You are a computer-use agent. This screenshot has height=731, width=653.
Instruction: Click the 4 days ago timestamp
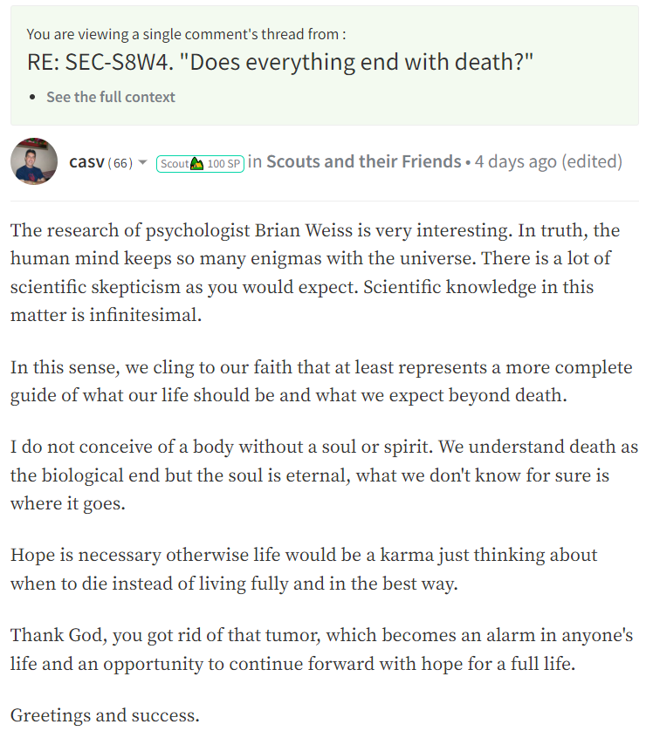coord(516,161)
